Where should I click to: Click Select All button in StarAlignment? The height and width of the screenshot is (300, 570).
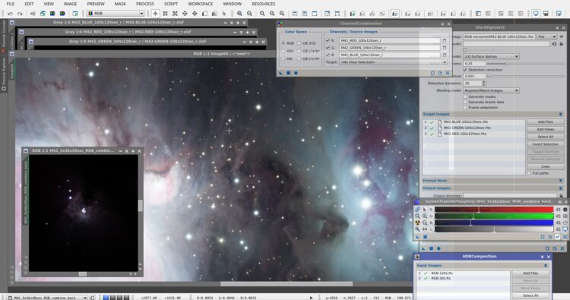[x=545, y=137]
